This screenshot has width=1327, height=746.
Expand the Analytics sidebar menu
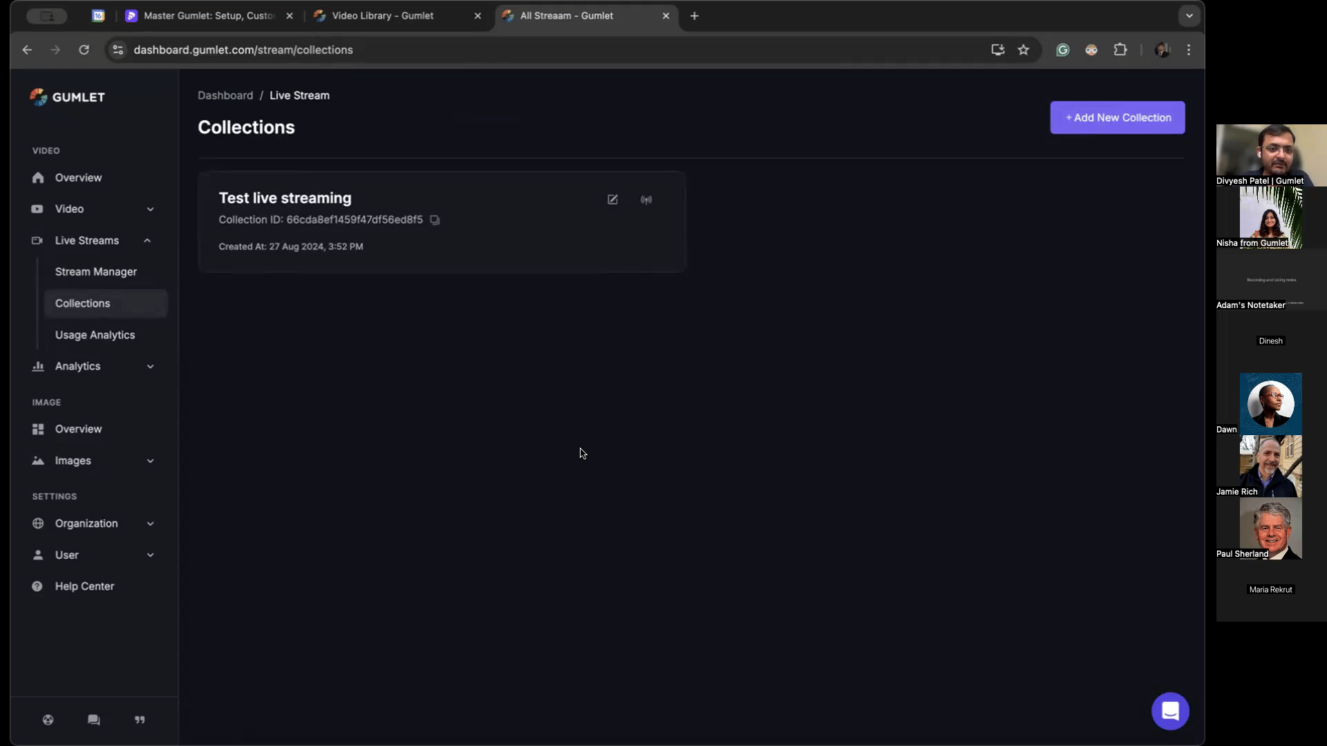coord(93,366)
